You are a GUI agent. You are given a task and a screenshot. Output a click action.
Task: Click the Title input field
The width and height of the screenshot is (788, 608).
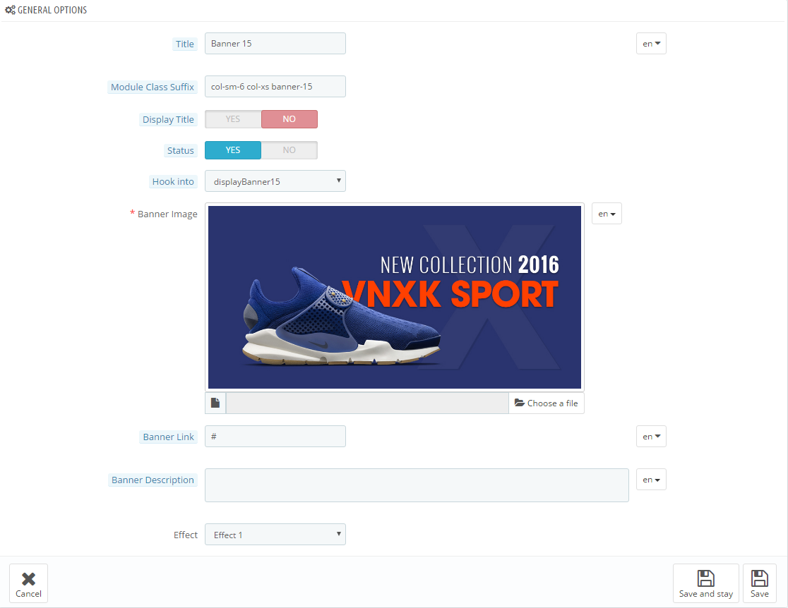point(275,44)
